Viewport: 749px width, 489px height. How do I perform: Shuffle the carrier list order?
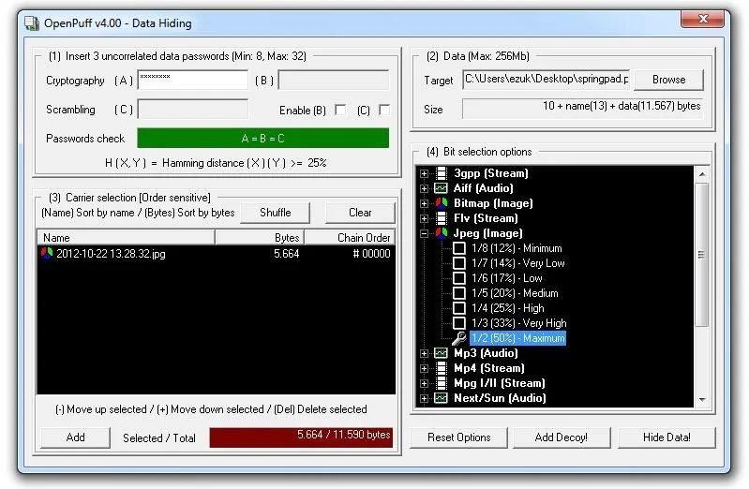(x=276, y=213)
